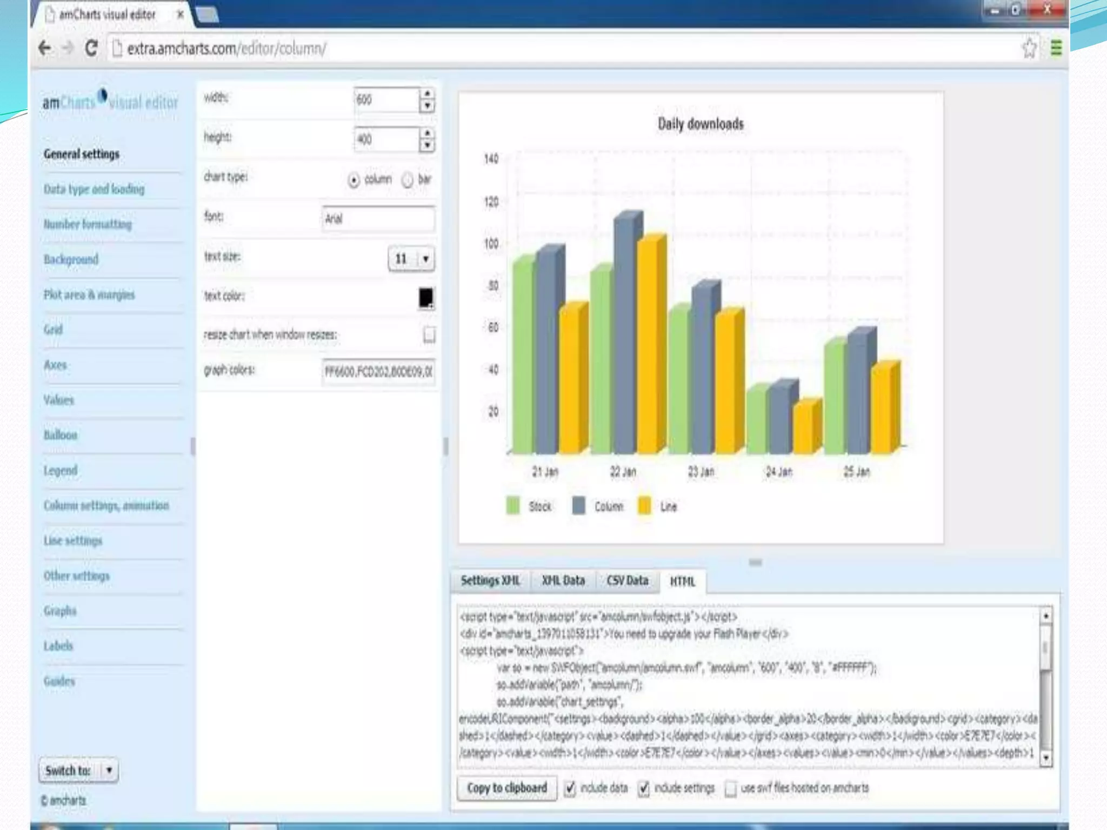Image resolution: width=1107 pixels, height=830 pixels.
Task: Select the bar chart type radio
Action: pyautogui.click(x=408, y=180)
